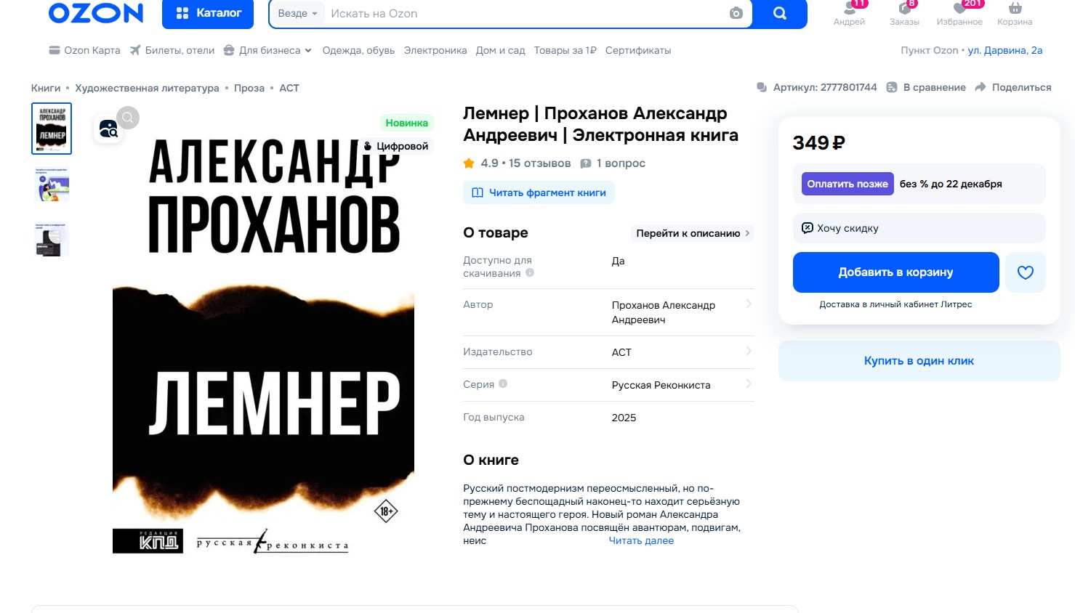Click the magnifier search button
The image size is (1075, 613).
[x=780, y=13]
